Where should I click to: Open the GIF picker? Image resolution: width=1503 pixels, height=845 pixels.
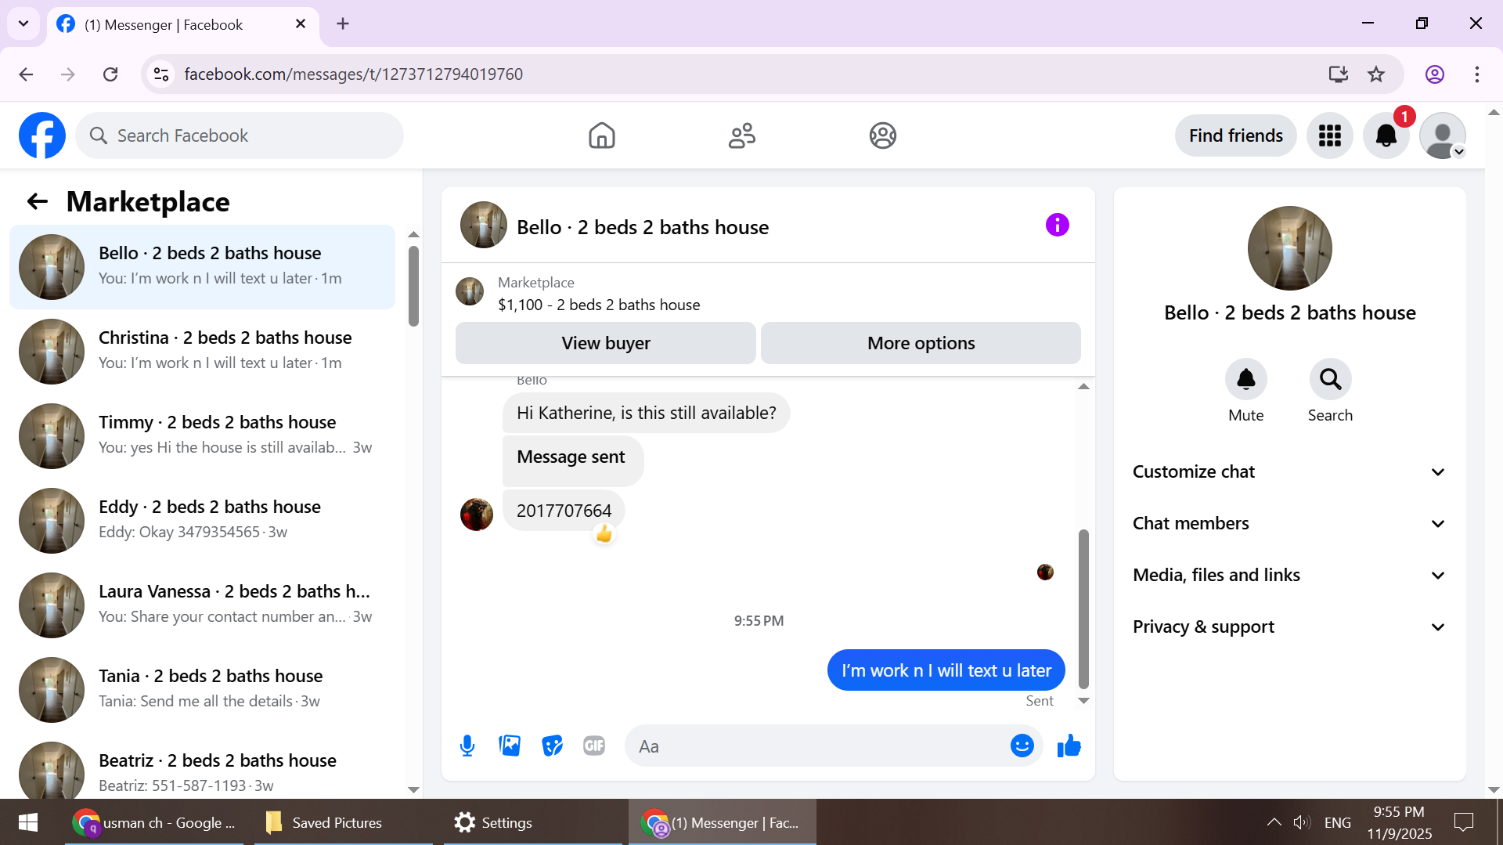click(x=594, y=746)
